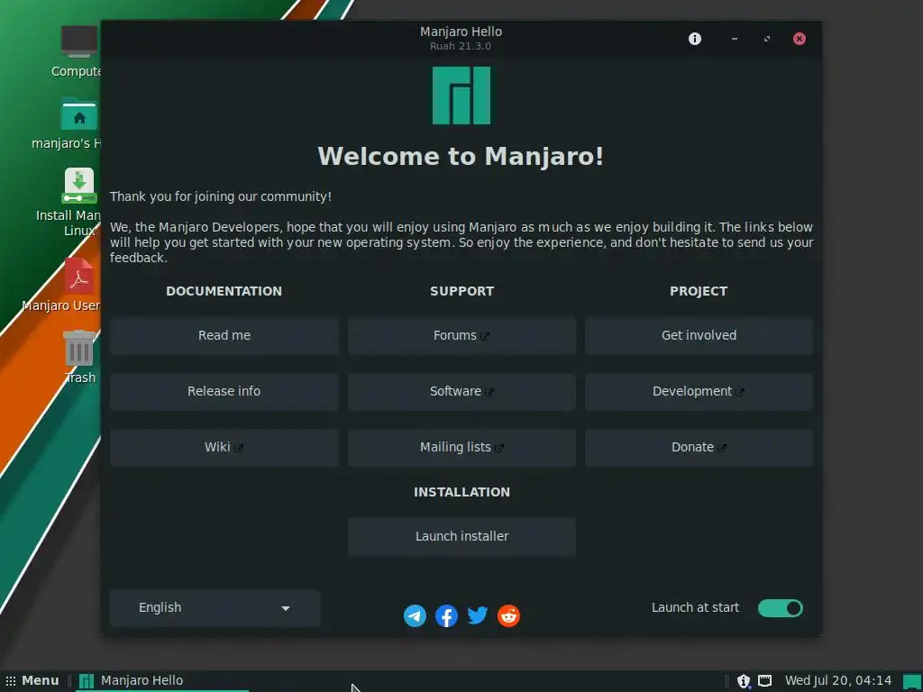Minimize the Manjaro Hello window
This screenshot has height=692, width=923.
click(x=734, y=39)
